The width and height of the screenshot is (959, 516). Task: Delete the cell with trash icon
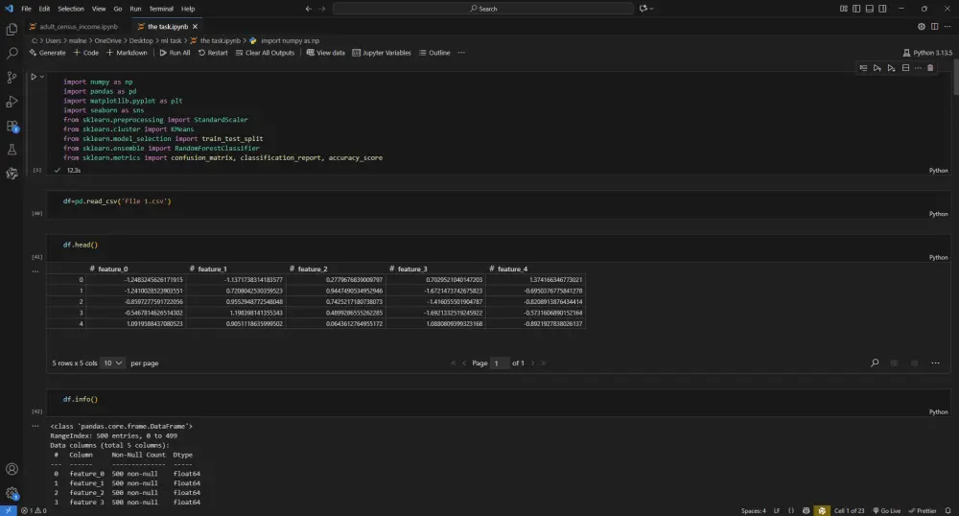(x=930, y=68)
